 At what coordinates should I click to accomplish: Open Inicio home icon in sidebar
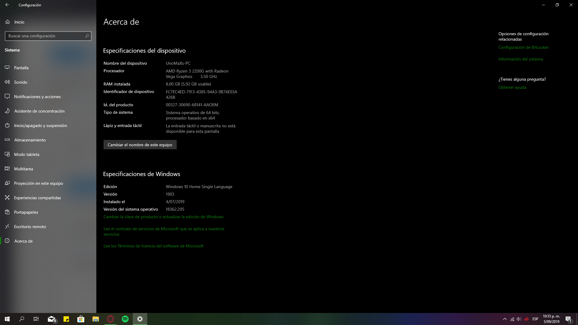tap(8, 22)
